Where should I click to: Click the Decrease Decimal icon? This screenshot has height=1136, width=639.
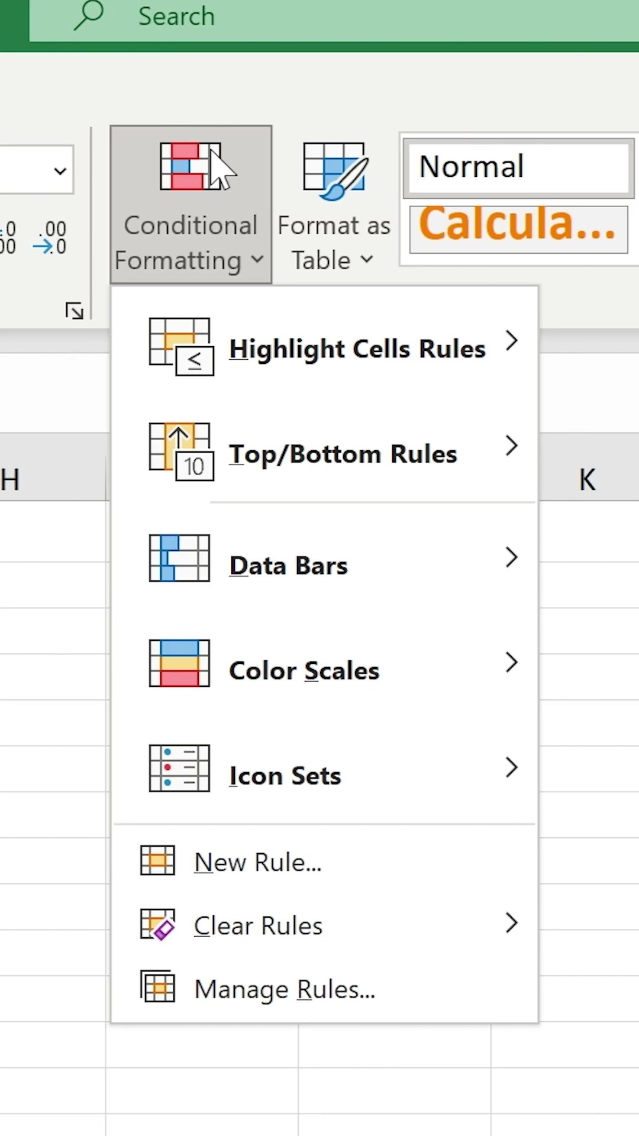click(x=50, y=237)
